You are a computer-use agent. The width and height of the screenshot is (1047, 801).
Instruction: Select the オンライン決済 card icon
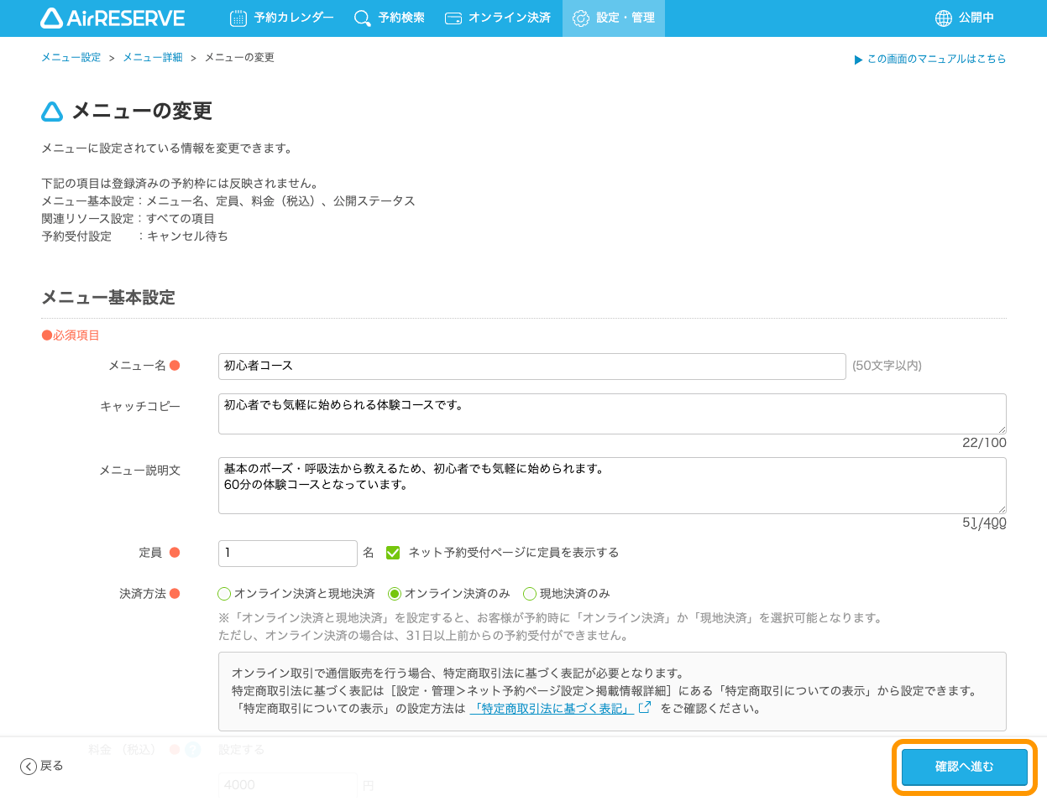tap(453, 18)
